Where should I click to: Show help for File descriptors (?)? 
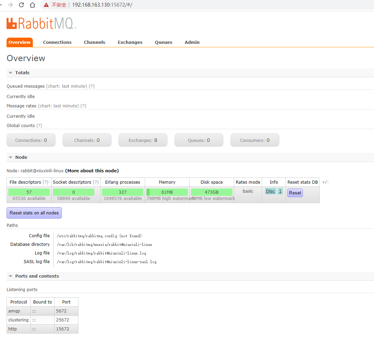point(46,182)
